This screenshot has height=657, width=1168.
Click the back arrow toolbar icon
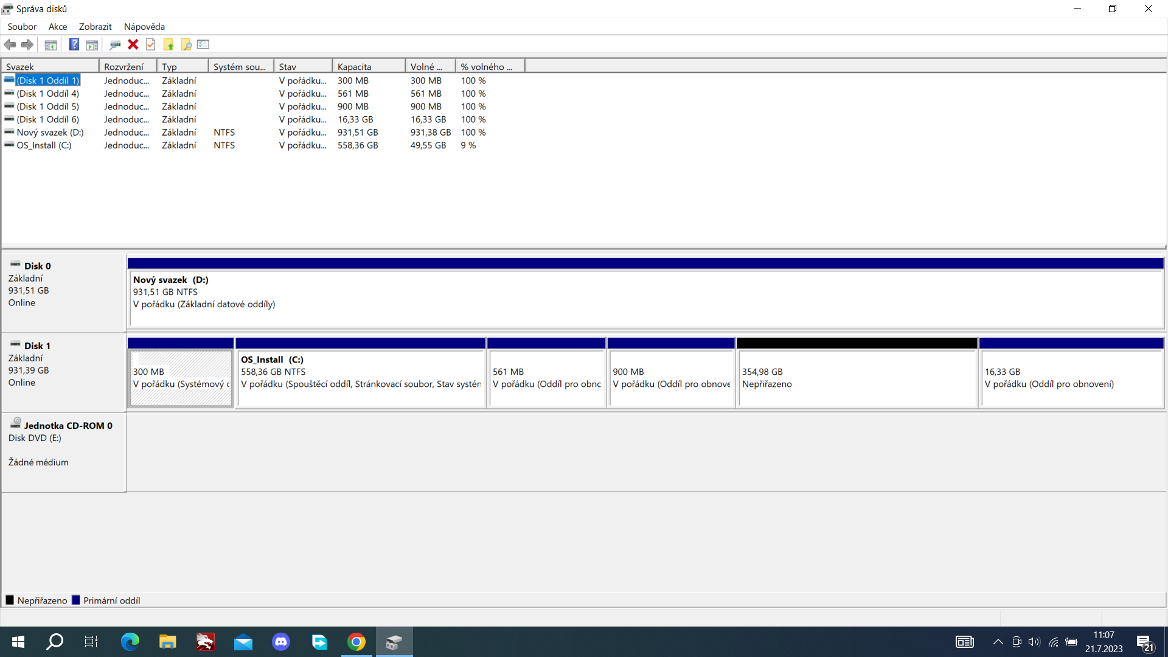10,44
